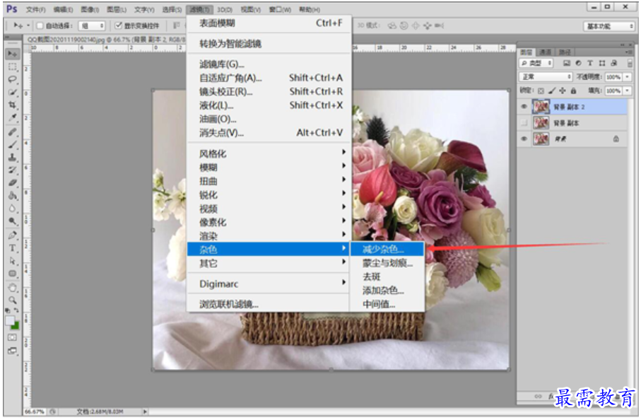Open the 填充 slider dropdown arrow
The width and height of the screenshot is (641, 420).
tap(628, 91)
